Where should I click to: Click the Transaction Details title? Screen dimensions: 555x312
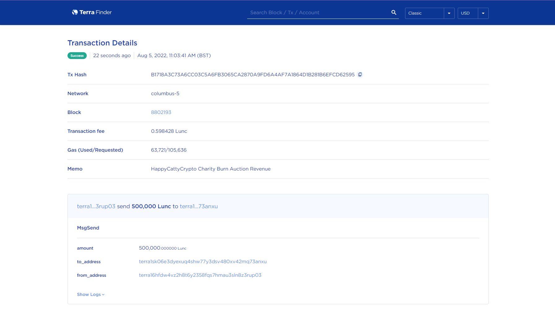coord(102,43)
